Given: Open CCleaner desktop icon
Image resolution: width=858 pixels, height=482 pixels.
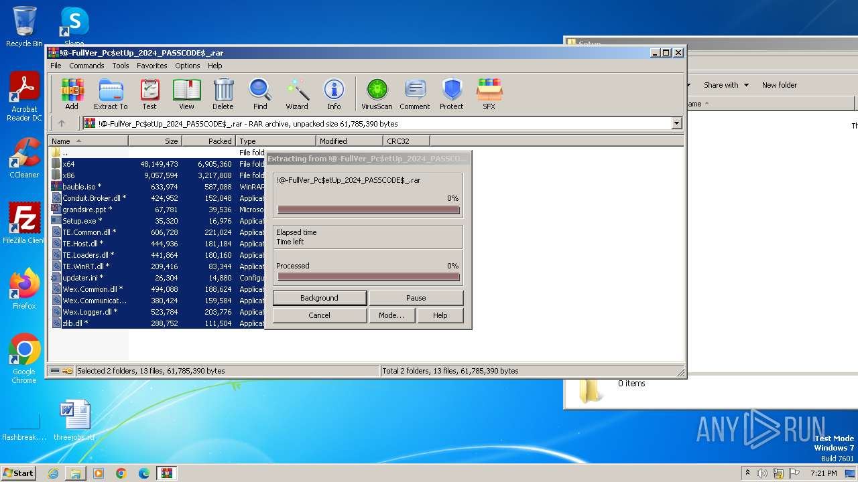Looking at the screenshot, I should pyautogui.click(x=24, y=158).
